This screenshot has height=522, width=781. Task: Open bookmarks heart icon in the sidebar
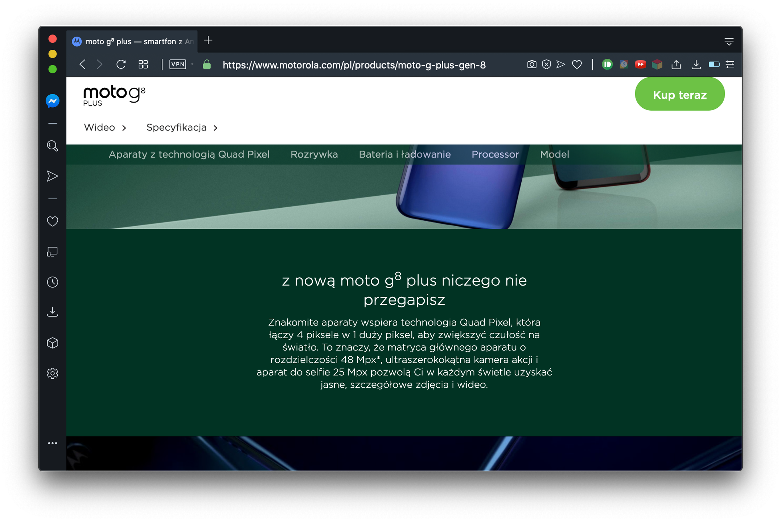(x=53, y=221)
